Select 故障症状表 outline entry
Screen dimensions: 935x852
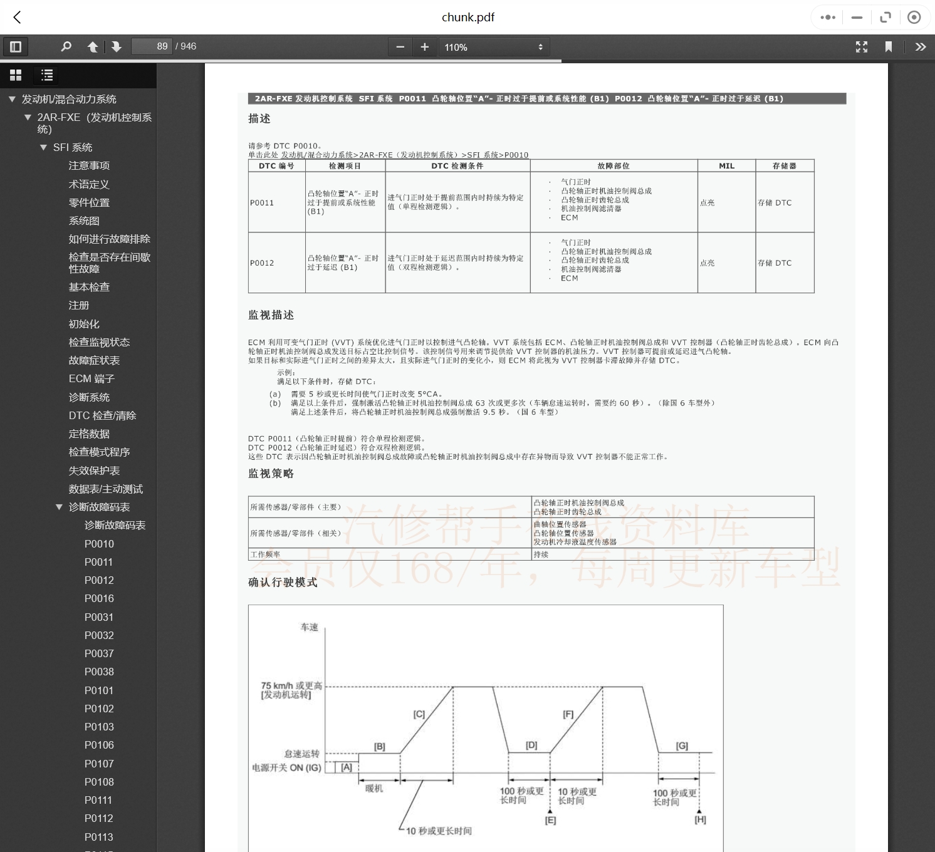point(94,360)
